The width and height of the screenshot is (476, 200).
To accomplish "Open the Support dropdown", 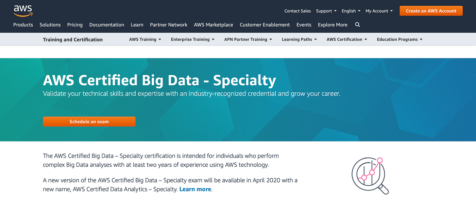I will 326,11.
